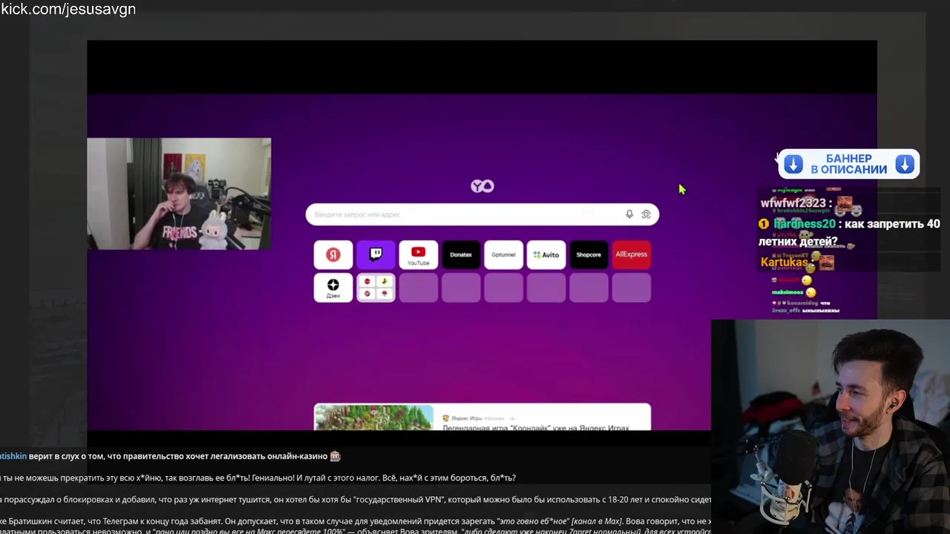The image size is (950, 534).
Task: Open the Yandex (Я) bookmark tile
Action: click(x=333, y=254)
